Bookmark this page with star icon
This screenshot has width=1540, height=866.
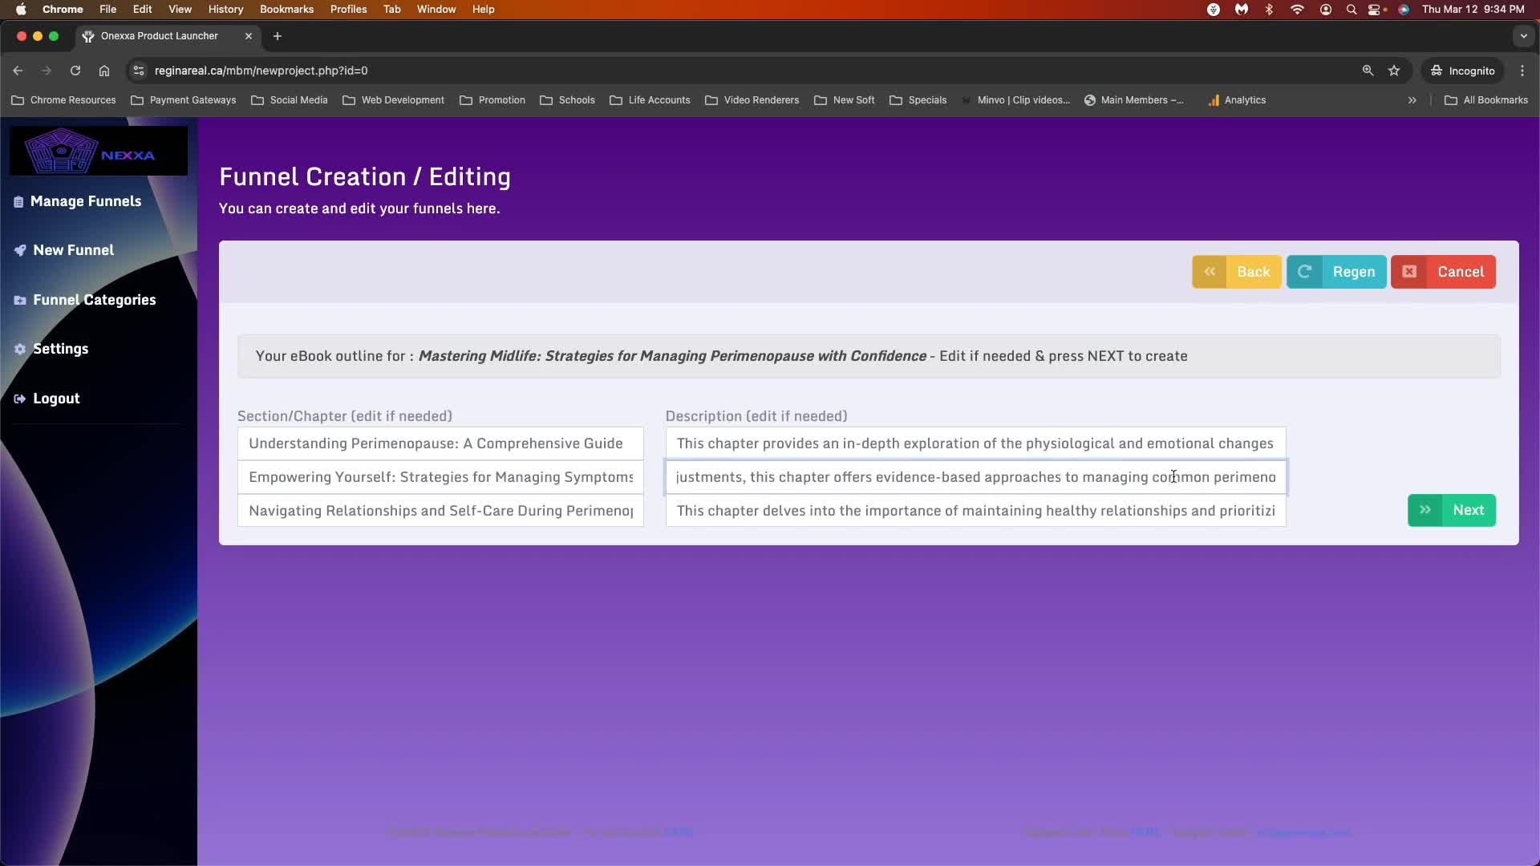coord(1394,71)
